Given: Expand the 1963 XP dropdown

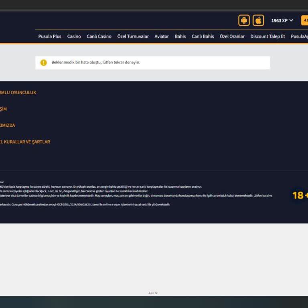Looking at the screenshot, I should point(282,20).
